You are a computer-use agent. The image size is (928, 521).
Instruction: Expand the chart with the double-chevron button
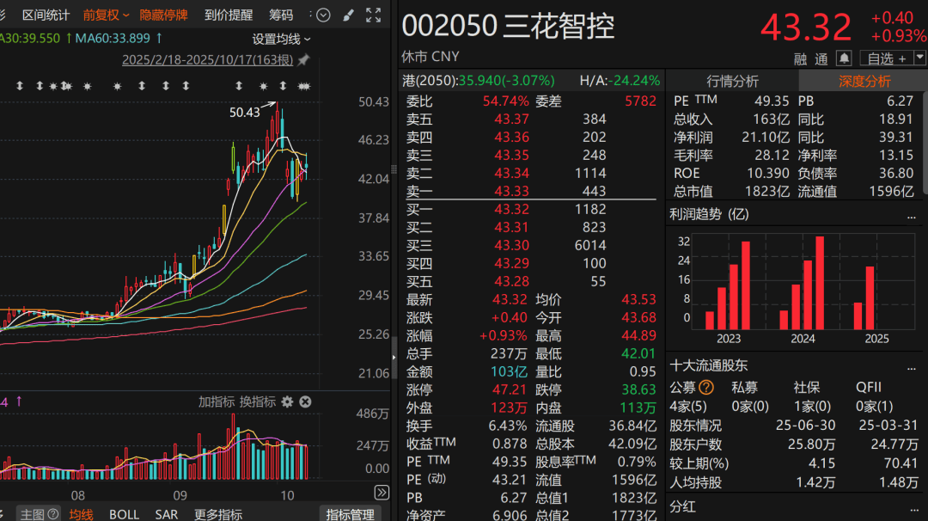[x=382, y=492]
